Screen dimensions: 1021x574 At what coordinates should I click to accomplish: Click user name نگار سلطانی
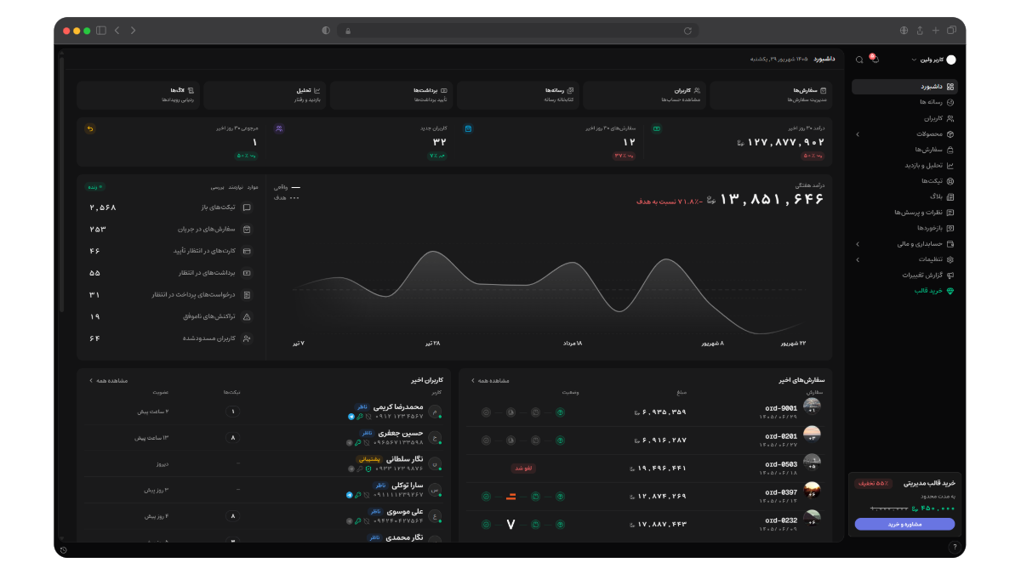[405, 459]
